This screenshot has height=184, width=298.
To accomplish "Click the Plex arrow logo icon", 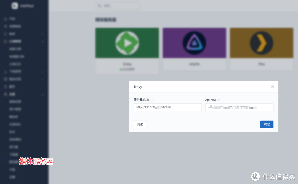I will (x=261, y=43).
